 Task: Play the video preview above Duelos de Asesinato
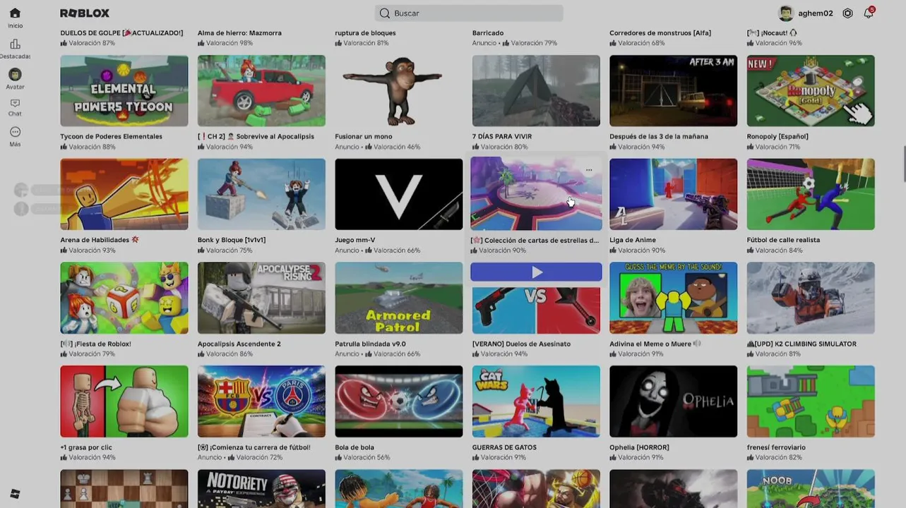537,272
